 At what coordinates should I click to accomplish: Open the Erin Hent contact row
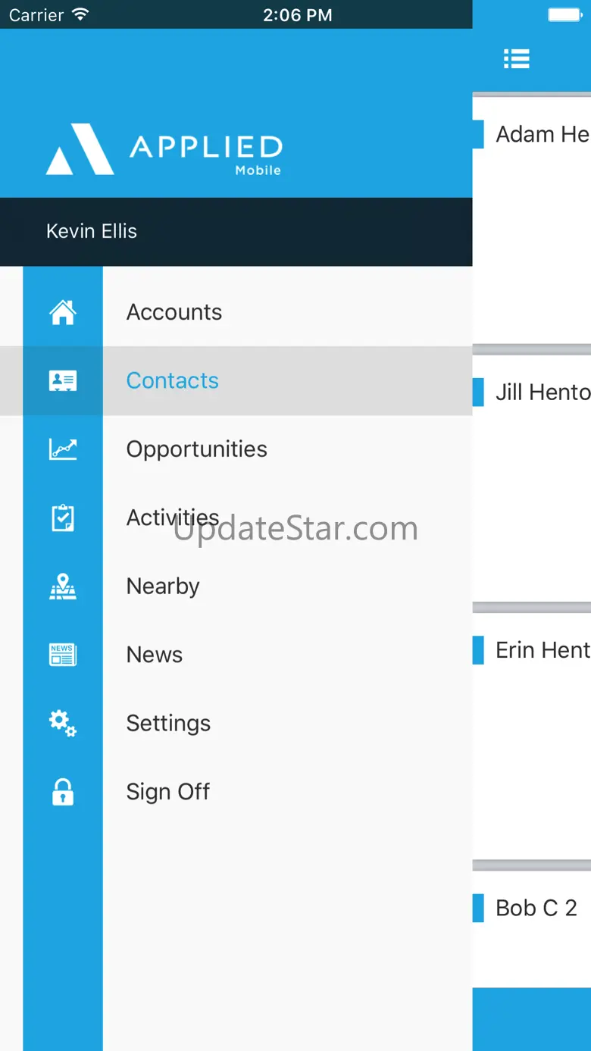click(532, 737)
